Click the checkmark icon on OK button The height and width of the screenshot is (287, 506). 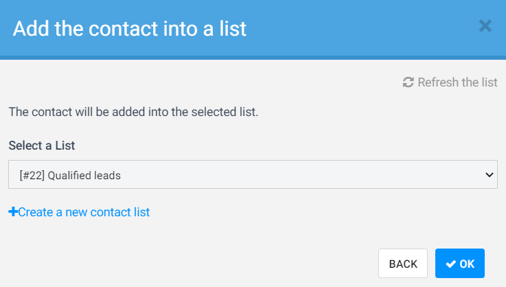[450, 264]
